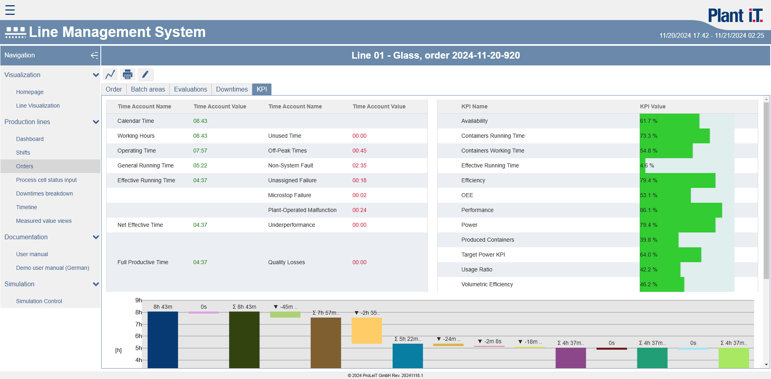Switch to the Downtimes tab

click(231, 89)
